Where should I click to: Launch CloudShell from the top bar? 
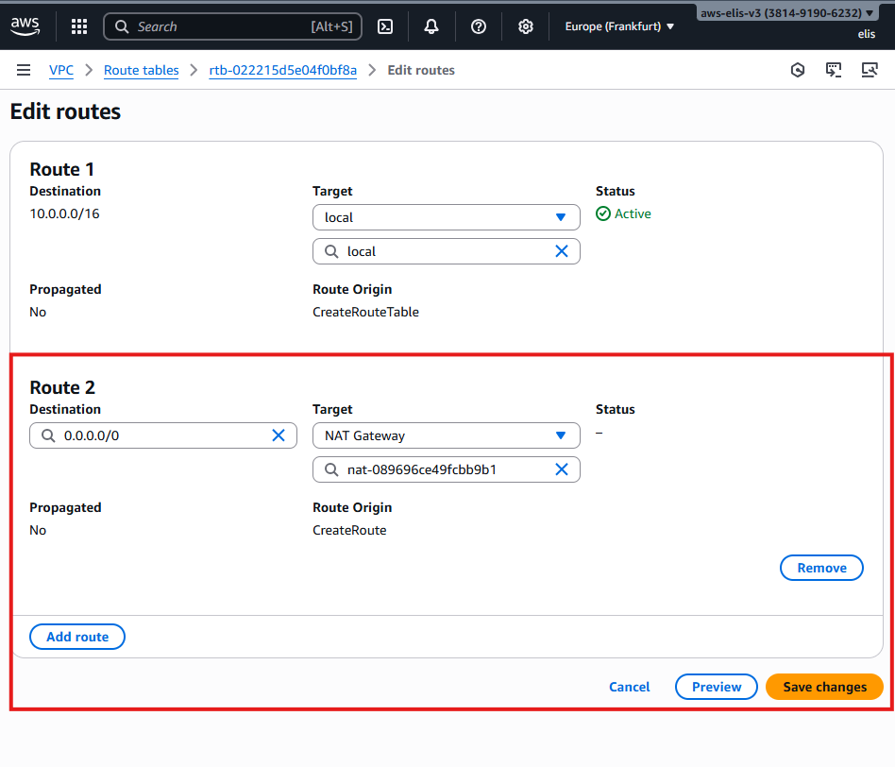tap(385, 26)
